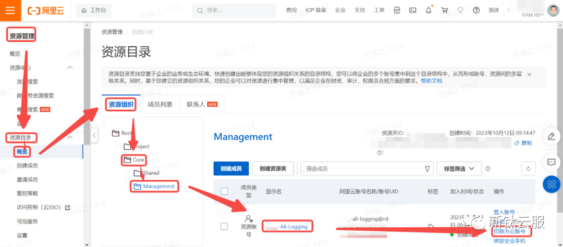The width and height of the screenshot is (563, 247).
Task: Open the hamburger menu in top-left corner
Action: 10,10
